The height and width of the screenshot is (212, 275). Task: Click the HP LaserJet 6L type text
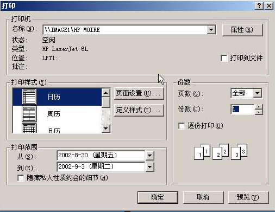pyautogui.click(x=65, y=49)
